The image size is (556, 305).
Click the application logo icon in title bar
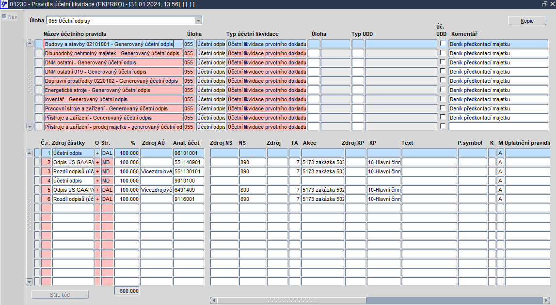click(x=4, y=4)
